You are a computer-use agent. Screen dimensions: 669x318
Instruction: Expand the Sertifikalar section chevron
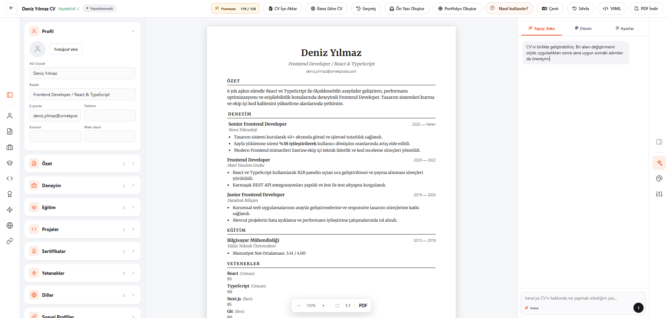pos(133,251)
